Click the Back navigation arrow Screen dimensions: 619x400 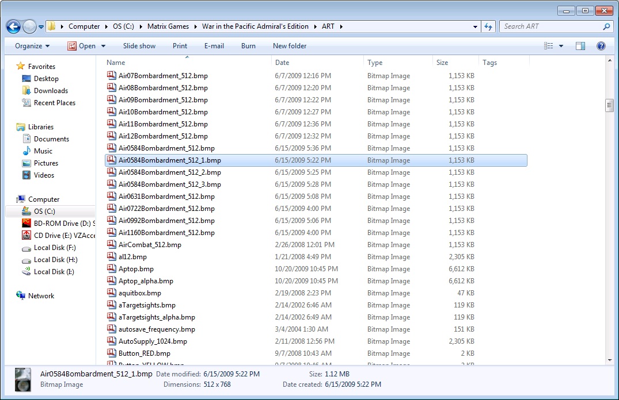(x=13, y=26)
